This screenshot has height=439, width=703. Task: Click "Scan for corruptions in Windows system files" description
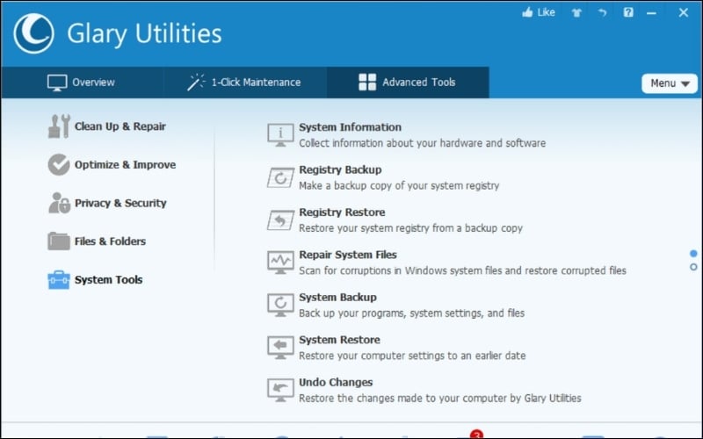tap(463, 271)
